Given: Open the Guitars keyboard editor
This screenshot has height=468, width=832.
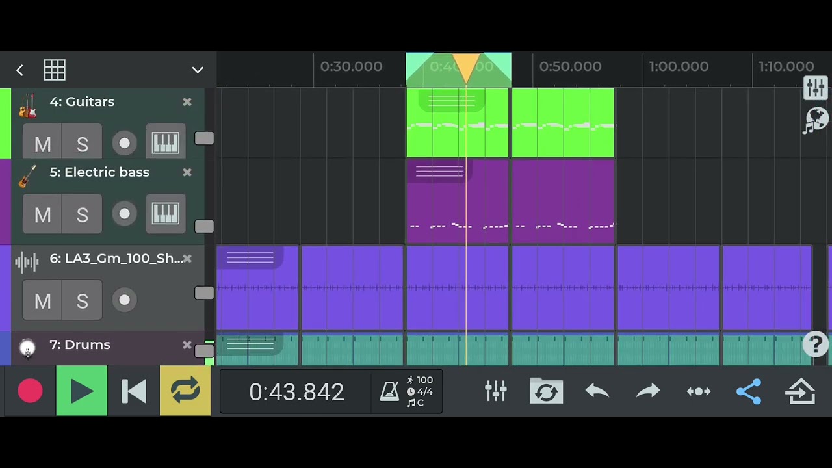Looking at the screenshot, I should point(165,142).
